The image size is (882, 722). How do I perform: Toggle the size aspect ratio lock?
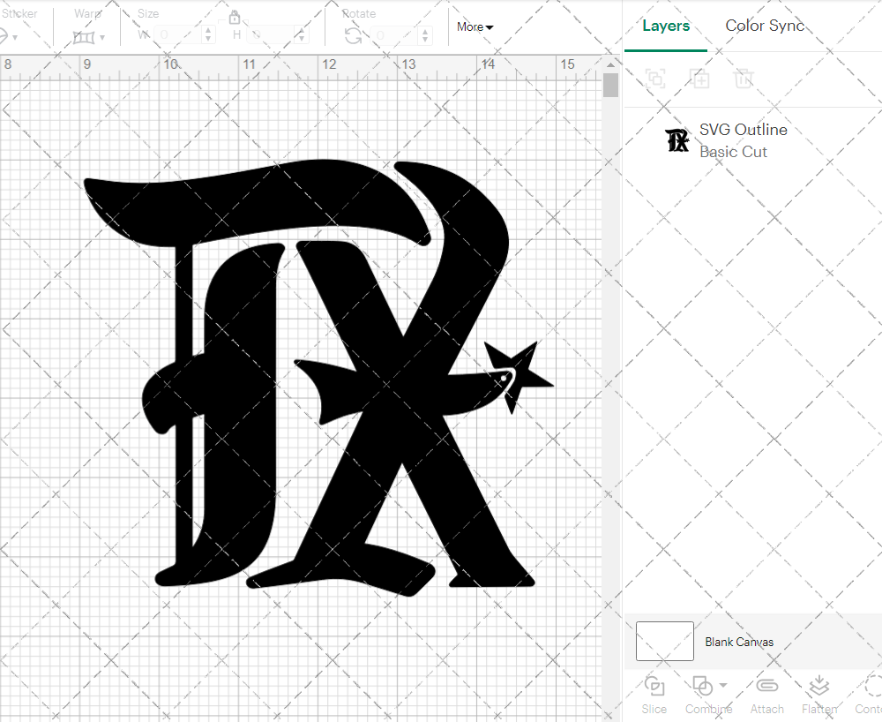pyautogui.click(x=234, y=18)
